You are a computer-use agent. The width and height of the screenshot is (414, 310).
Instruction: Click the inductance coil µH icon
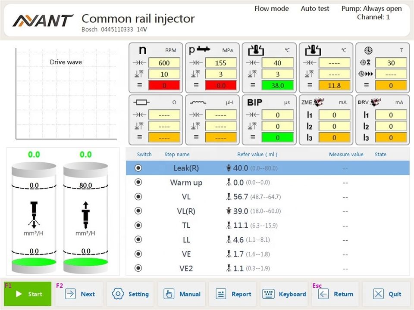198,102
